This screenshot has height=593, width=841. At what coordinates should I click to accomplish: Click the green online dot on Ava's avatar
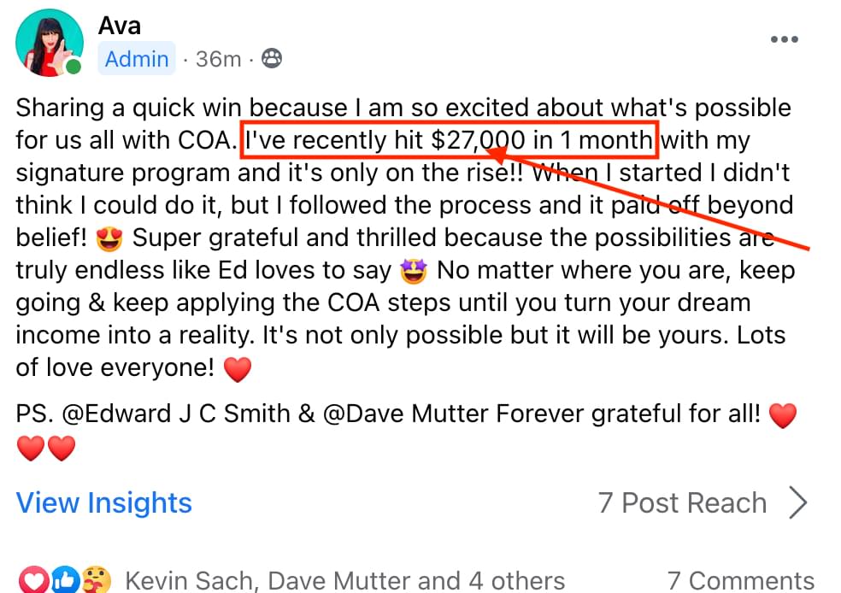pos(74,67)
